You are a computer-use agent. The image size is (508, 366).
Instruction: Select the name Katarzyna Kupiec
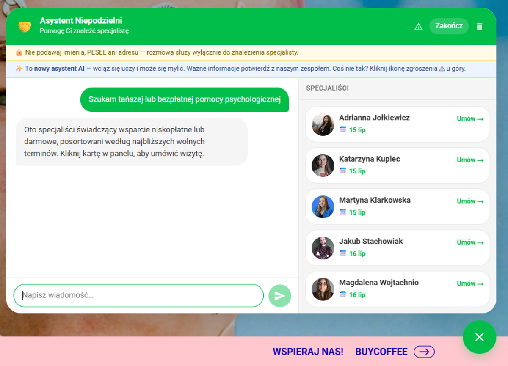370,159
